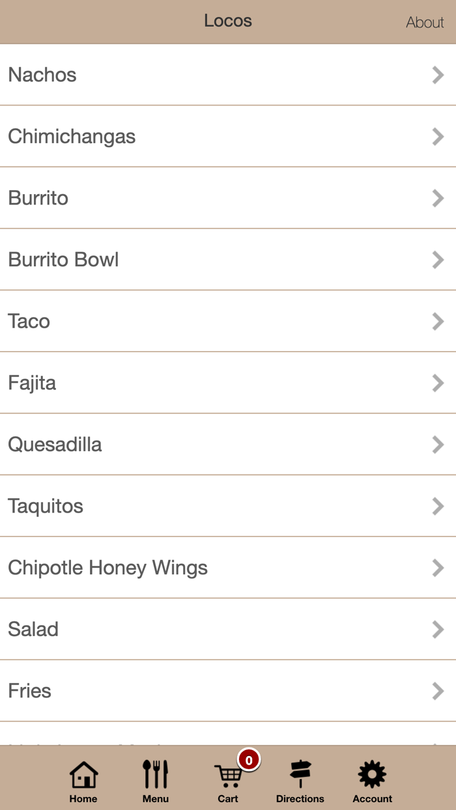The height and width of the screenshot is (810, 456).
Task: Expand the Nachos chevron arrow
Action: point(438,75)
